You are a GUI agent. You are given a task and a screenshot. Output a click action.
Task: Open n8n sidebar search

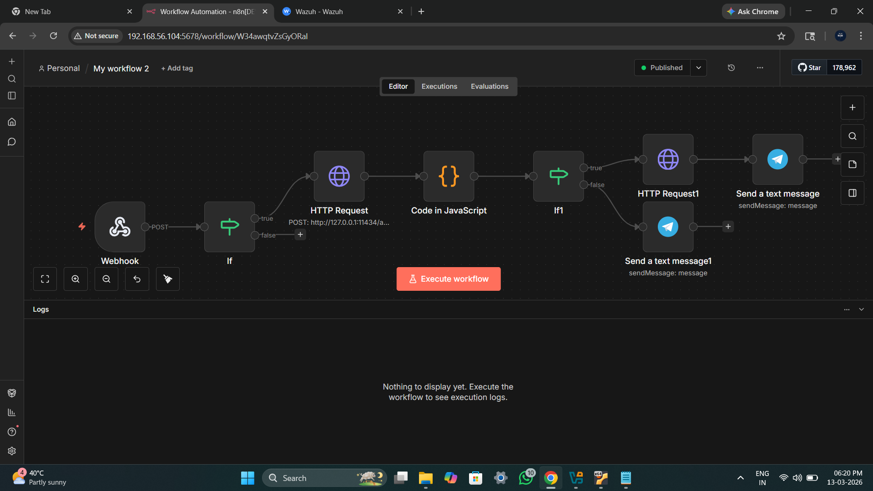coord(12,79)
